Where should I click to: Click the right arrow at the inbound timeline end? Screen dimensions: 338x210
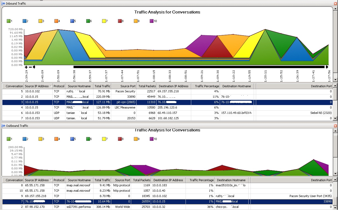tap(327, 66)
